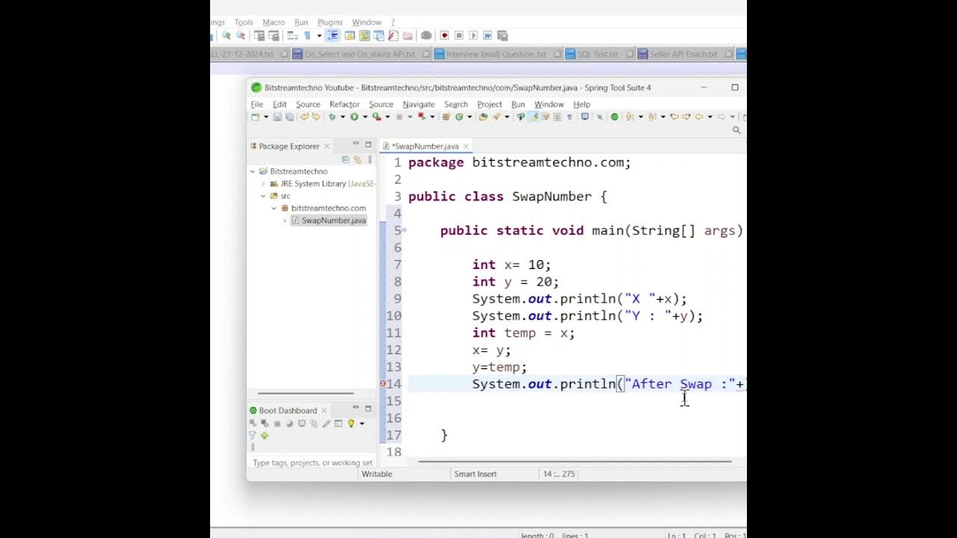
Task: Open the Debug dropdown arrow
Action: 343,117
